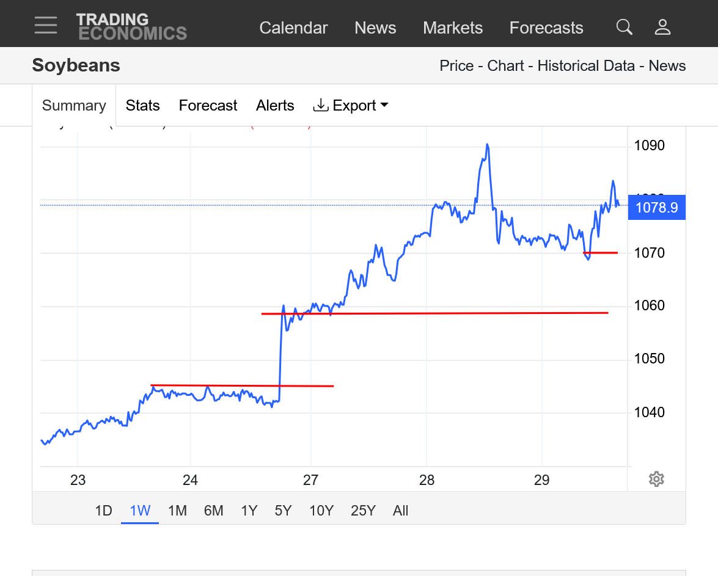718x576 pixels.
Task: Open the Forecast tab
Action: (208, 106)
